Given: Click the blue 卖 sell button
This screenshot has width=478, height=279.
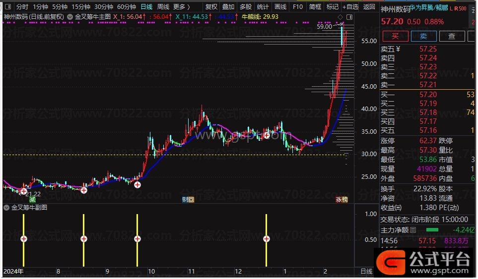Looking at the screenshot, I should (423, 36).
